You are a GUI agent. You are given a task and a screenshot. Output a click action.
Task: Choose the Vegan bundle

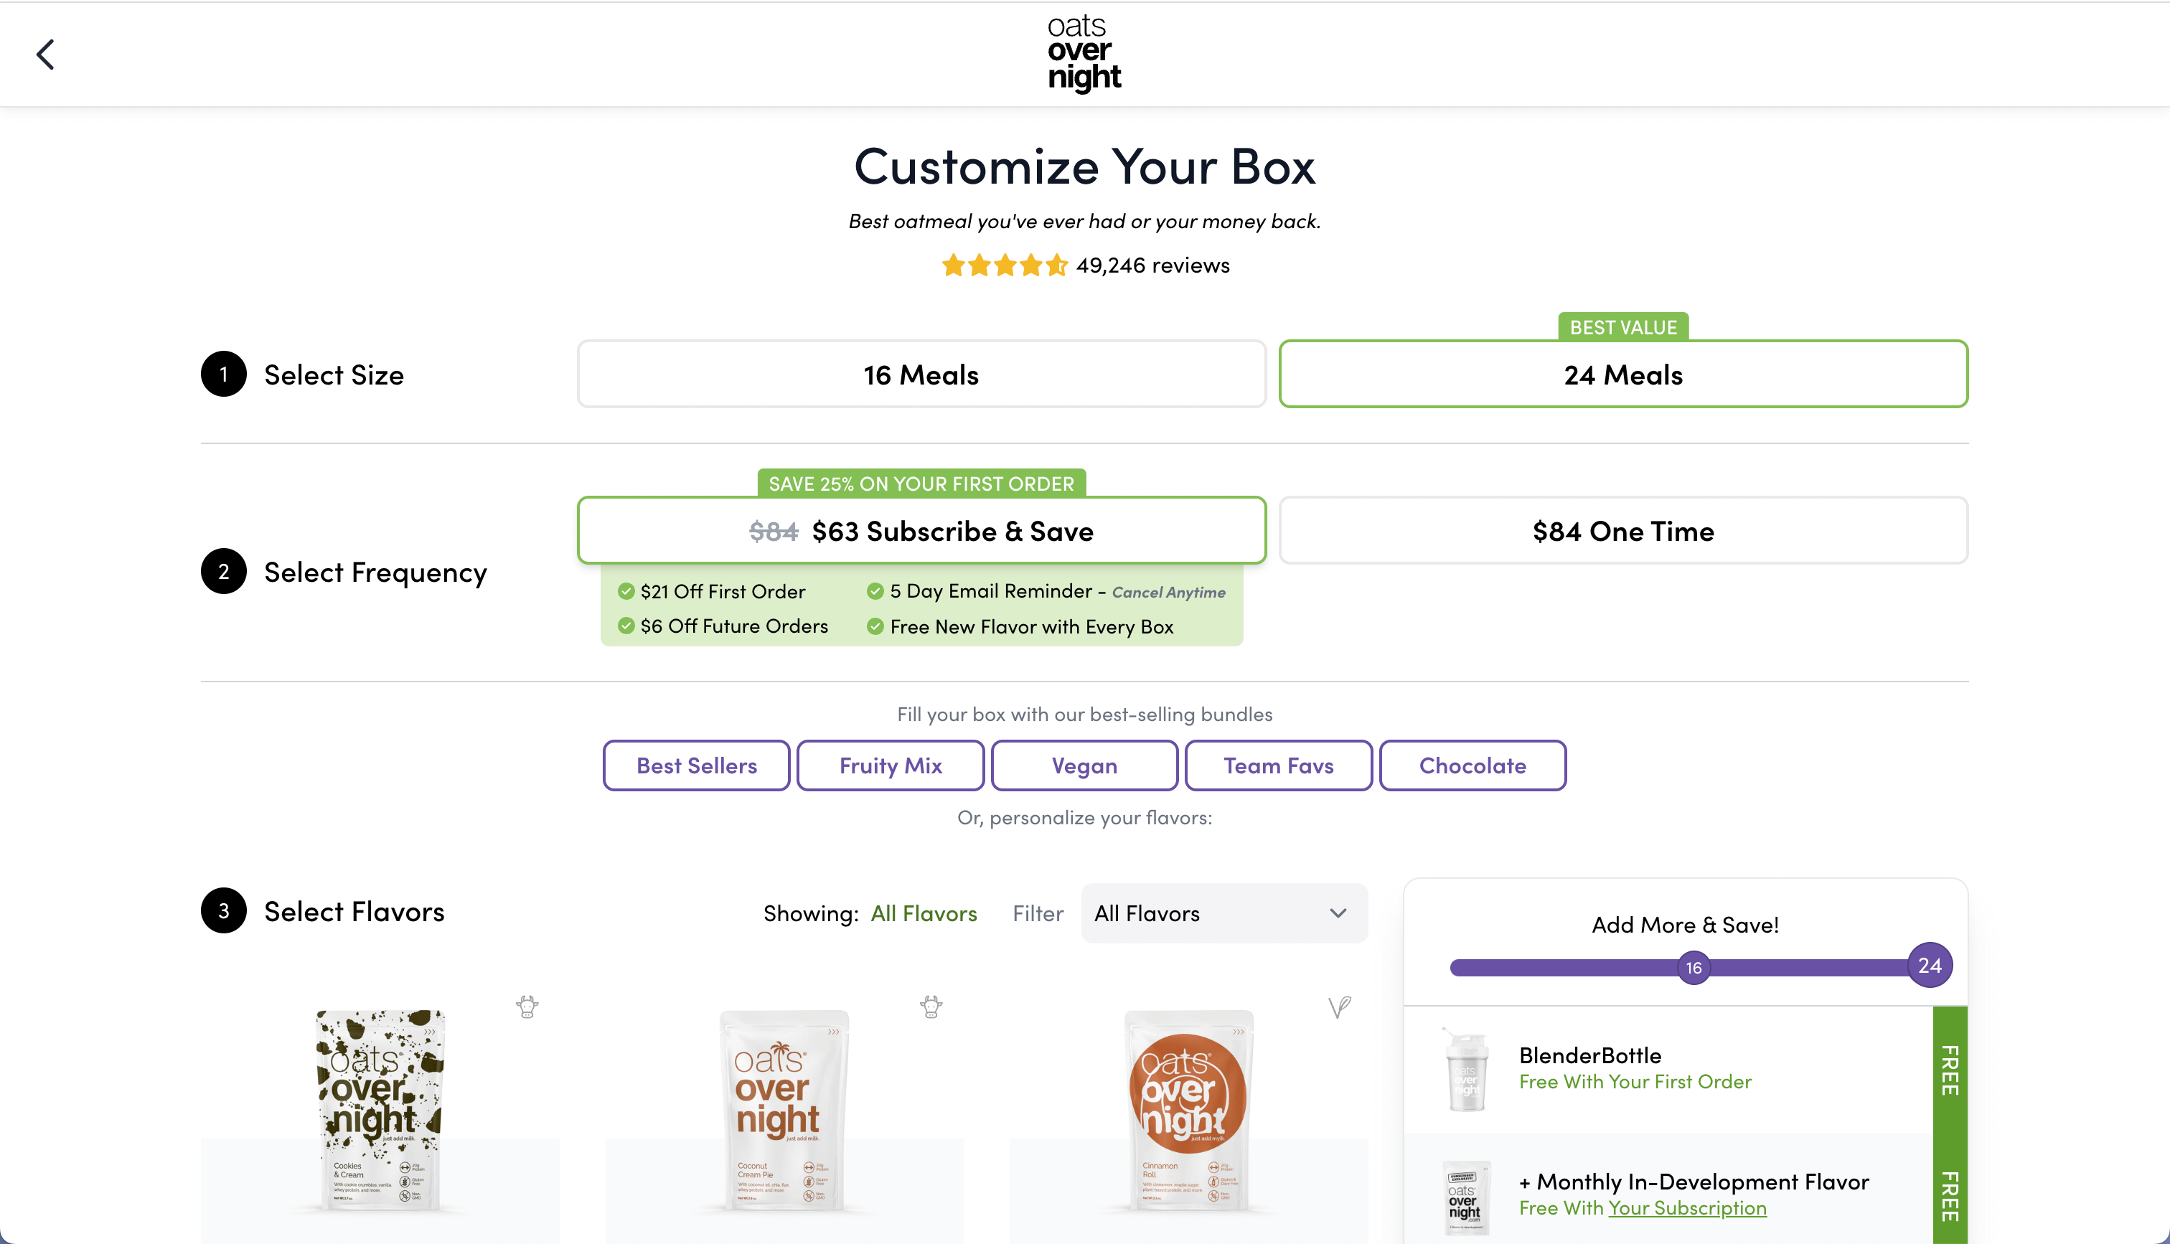[1084, 765]
